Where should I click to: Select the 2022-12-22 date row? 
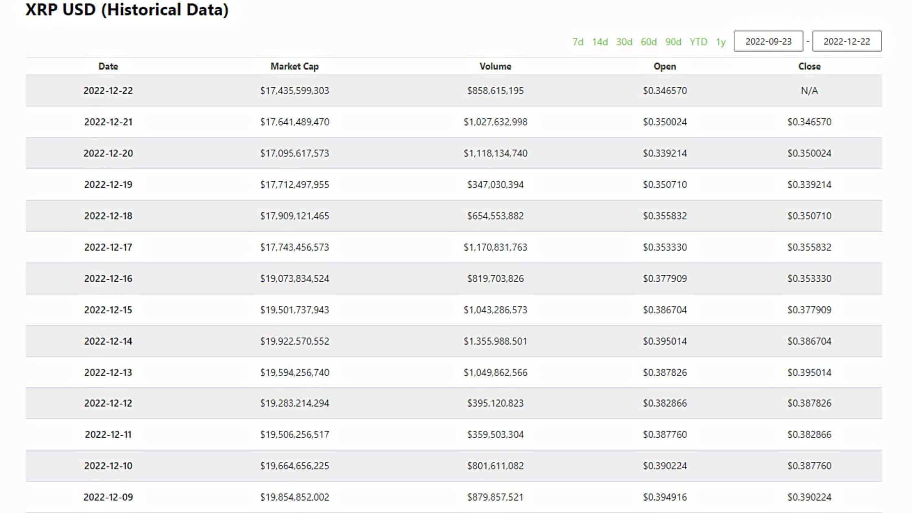tap(454, 90)
